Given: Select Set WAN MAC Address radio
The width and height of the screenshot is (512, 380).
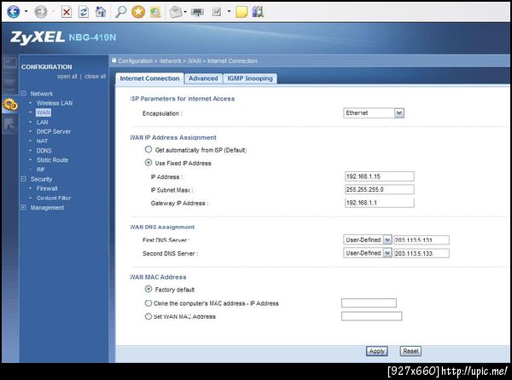Looking at the screenshot, I should tap(148, 316).
